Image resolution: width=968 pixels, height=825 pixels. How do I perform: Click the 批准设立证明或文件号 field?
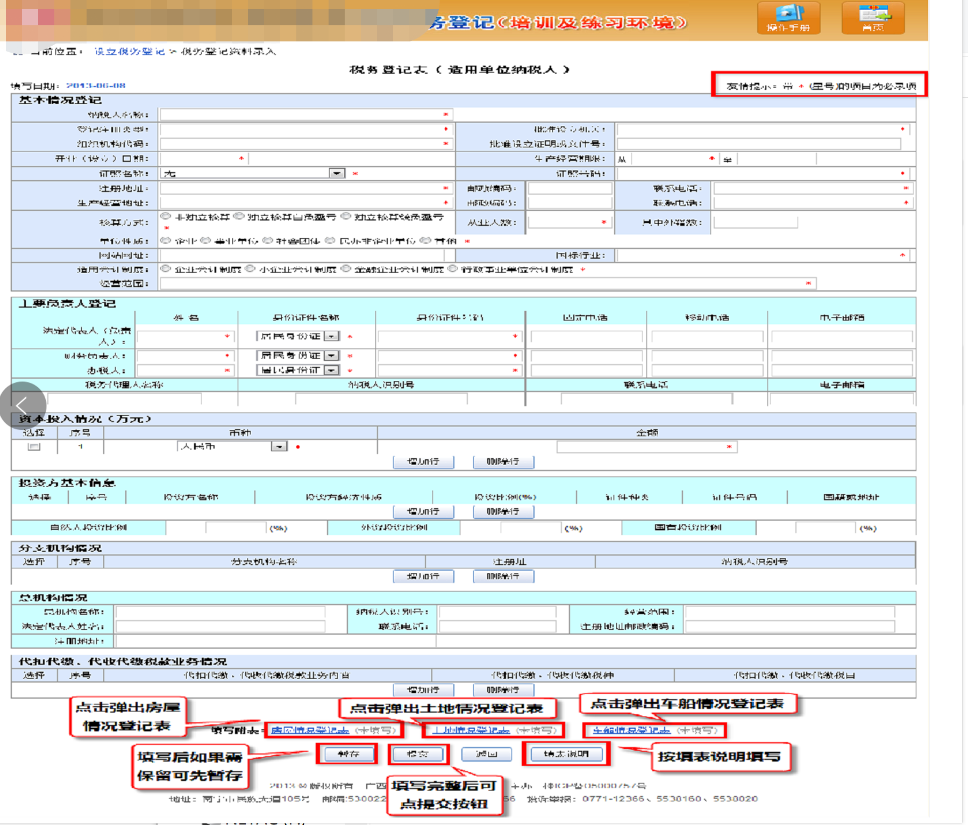point(759,144)
